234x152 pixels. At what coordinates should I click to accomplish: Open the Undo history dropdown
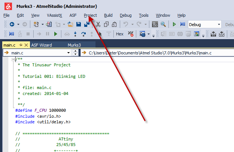(x=133, y=24)
